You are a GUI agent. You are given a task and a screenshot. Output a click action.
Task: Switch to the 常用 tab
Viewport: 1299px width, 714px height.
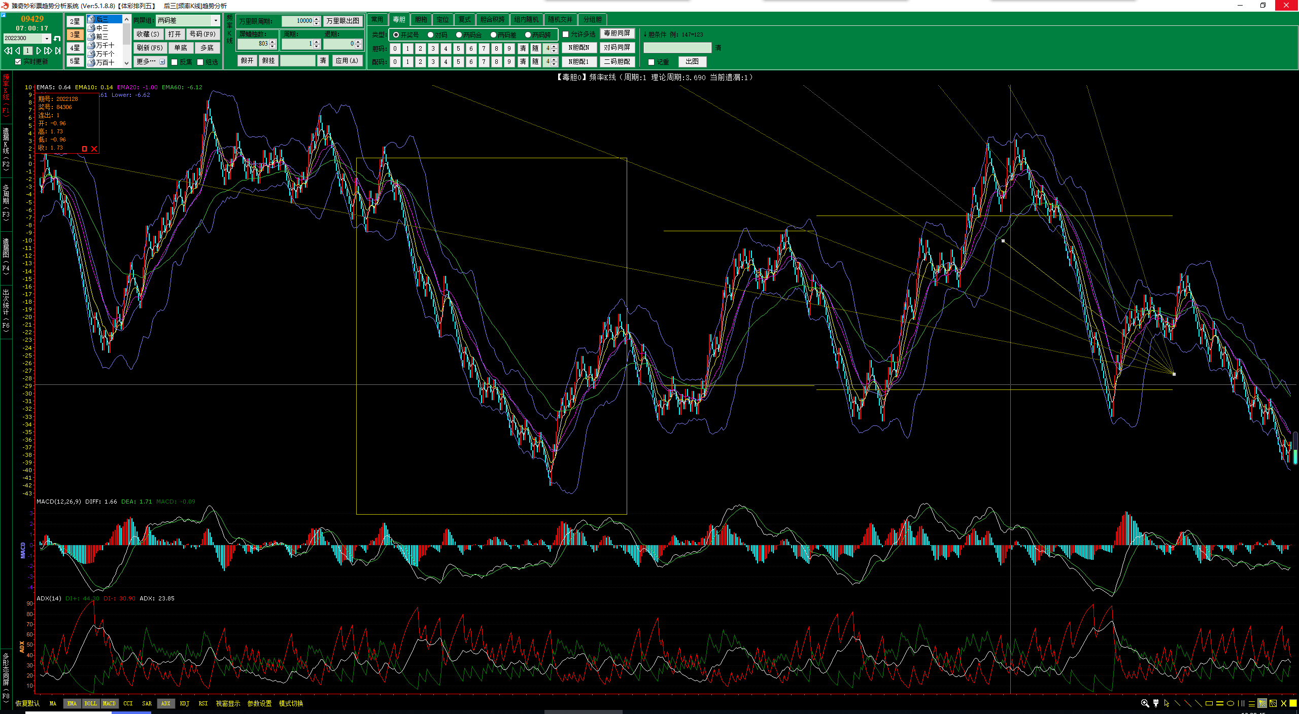pyautogui.click(x=377, y=19)
